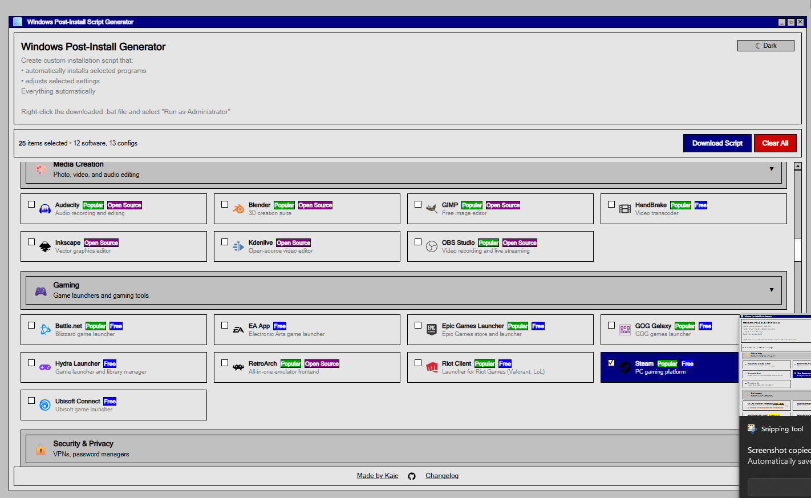Image resolution: width=811 pixels, height=498 pixels.
Task: Click the 'PC gaming platform' description
Action: pyautogui.click(x=660, y=372)
